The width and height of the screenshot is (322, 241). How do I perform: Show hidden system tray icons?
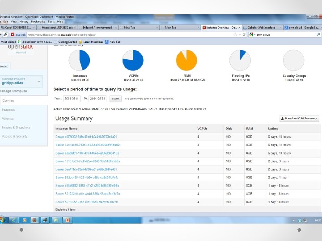click(294, 220)
